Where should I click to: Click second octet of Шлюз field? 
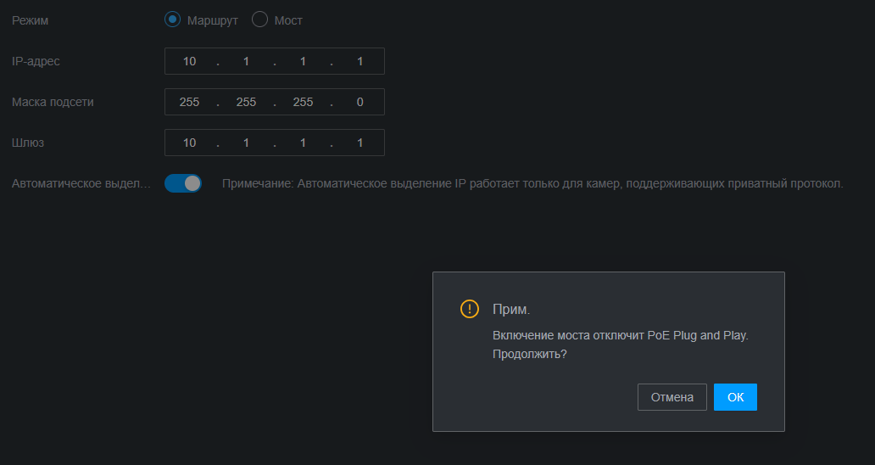(246, 143)
